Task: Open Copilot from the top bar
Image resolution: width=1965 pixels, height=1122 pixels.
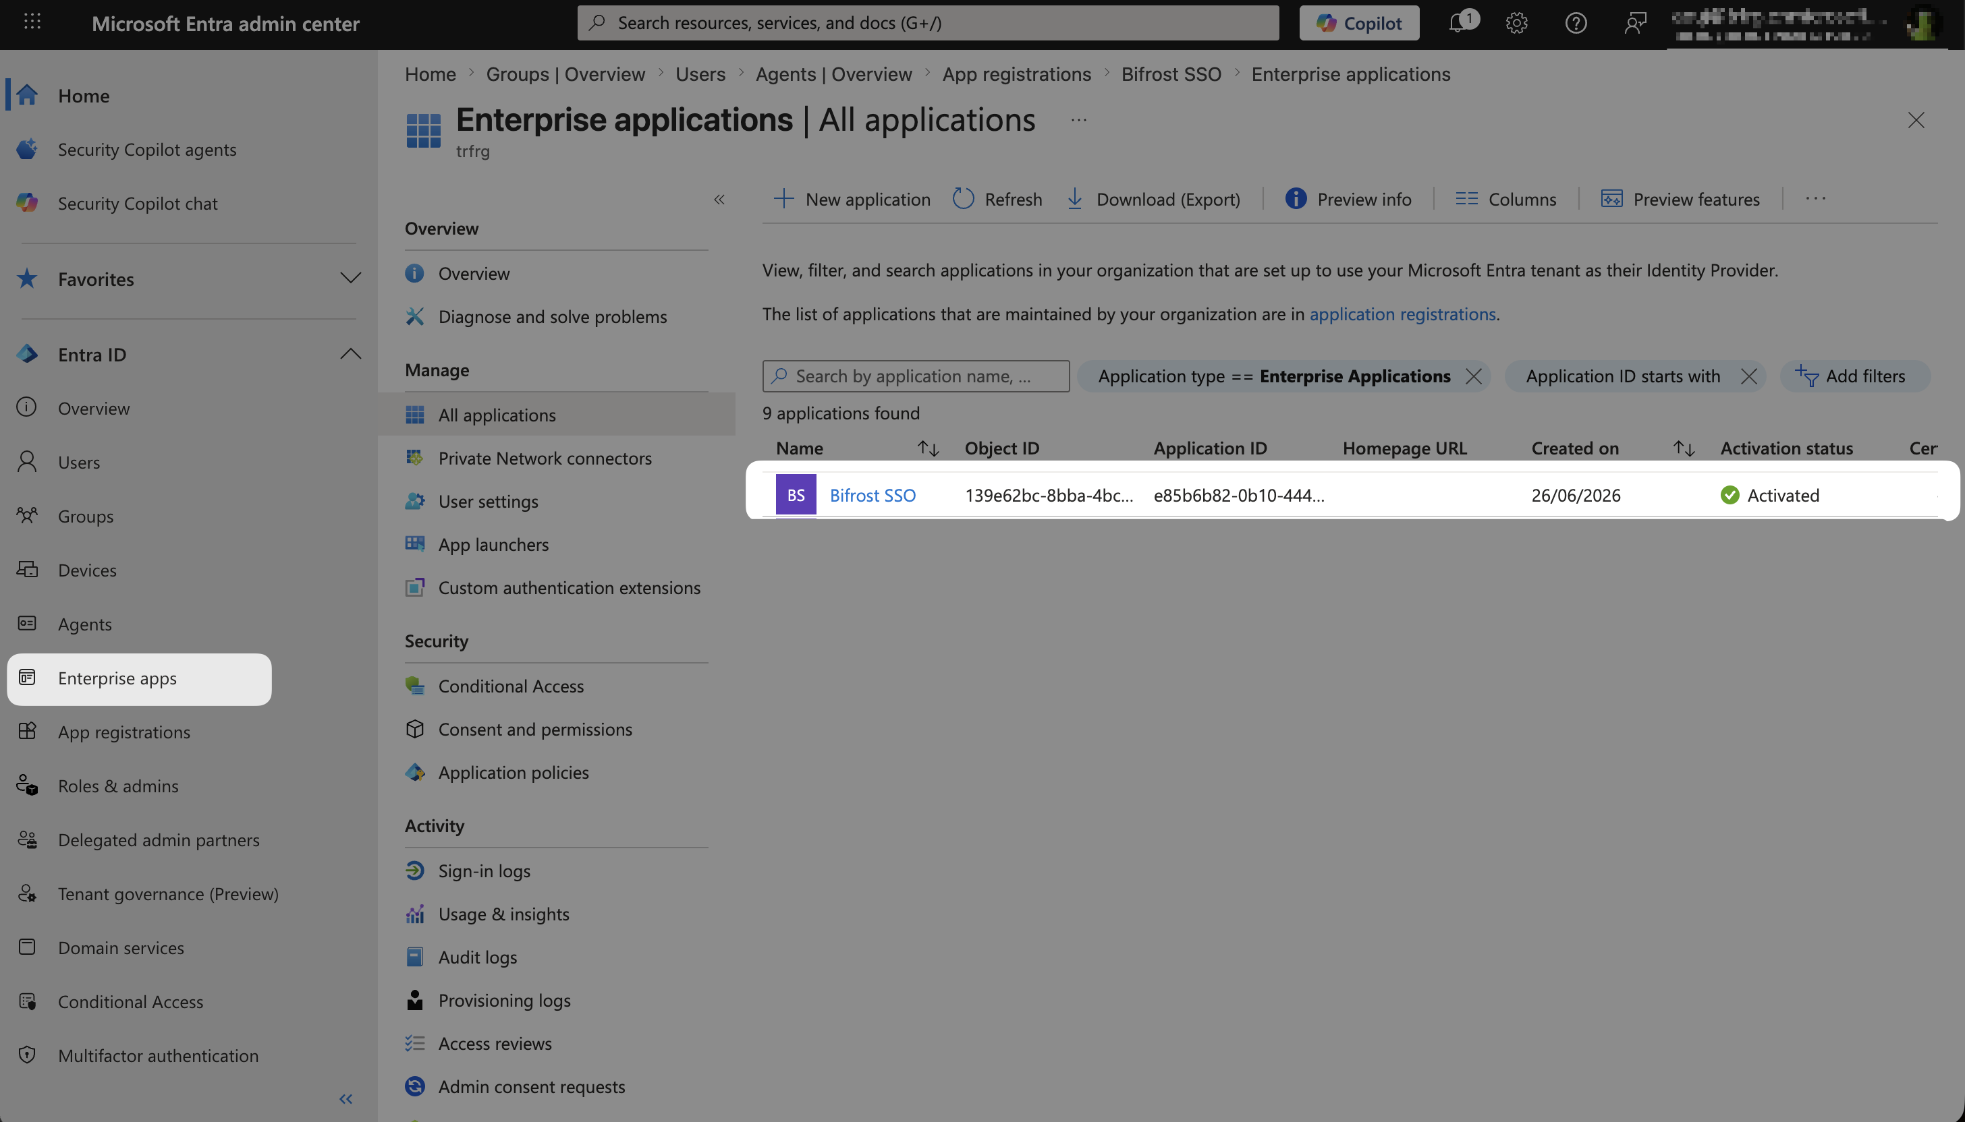Action: pos(1359,23)
